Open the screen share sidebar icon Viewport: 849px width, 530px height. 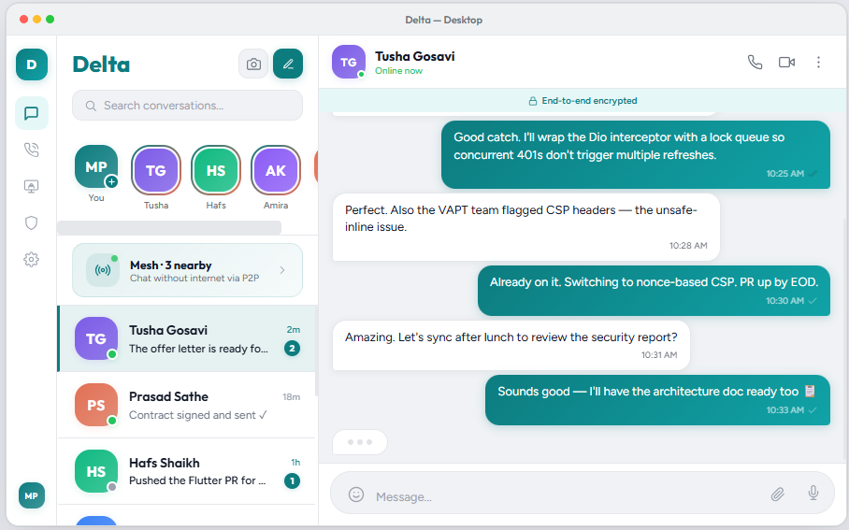point(32,186)
